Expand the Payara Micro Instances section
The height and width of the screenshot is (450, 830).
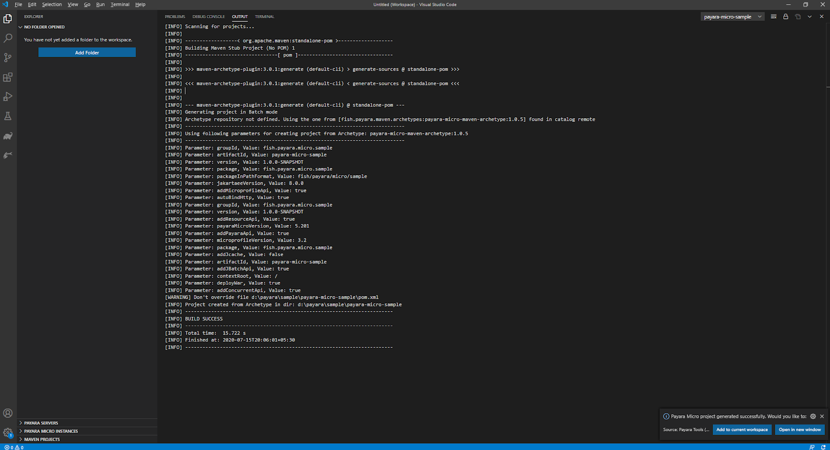pos(51,431)
